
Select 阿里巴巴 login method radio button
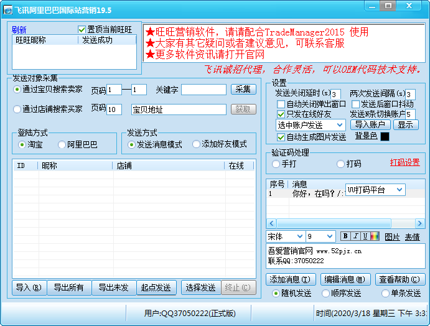[62, 144]
